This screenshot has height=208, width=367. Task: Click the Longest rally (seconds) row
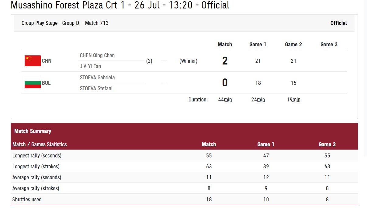[184, 156]
